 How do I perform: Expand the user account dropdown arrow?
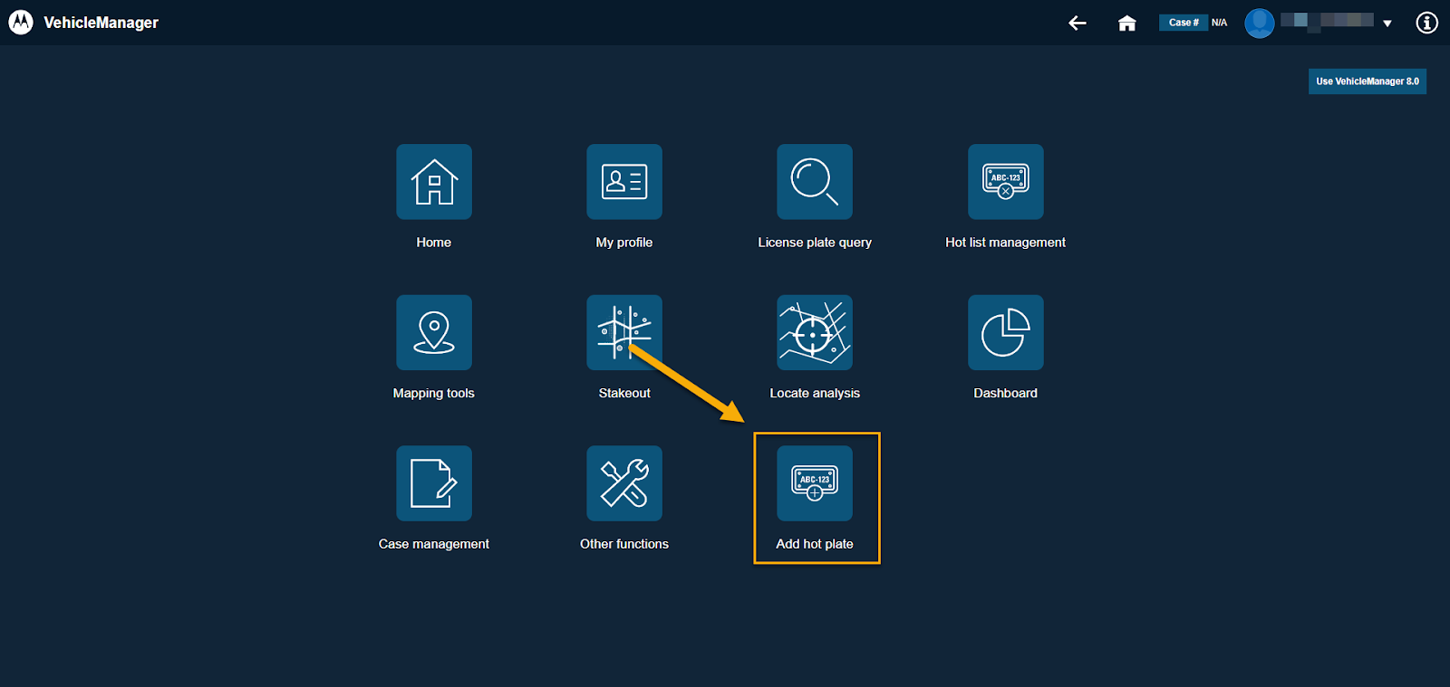click(1387, 24)
